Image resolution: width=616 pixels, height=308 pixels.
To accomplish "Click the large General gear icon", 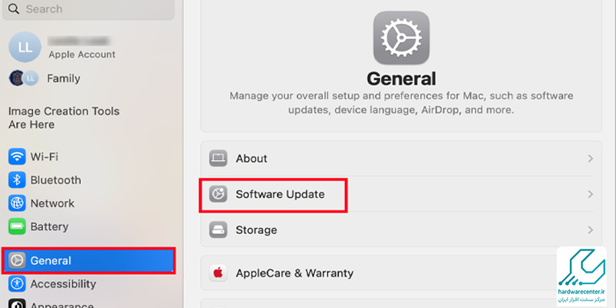I will 400,38.
